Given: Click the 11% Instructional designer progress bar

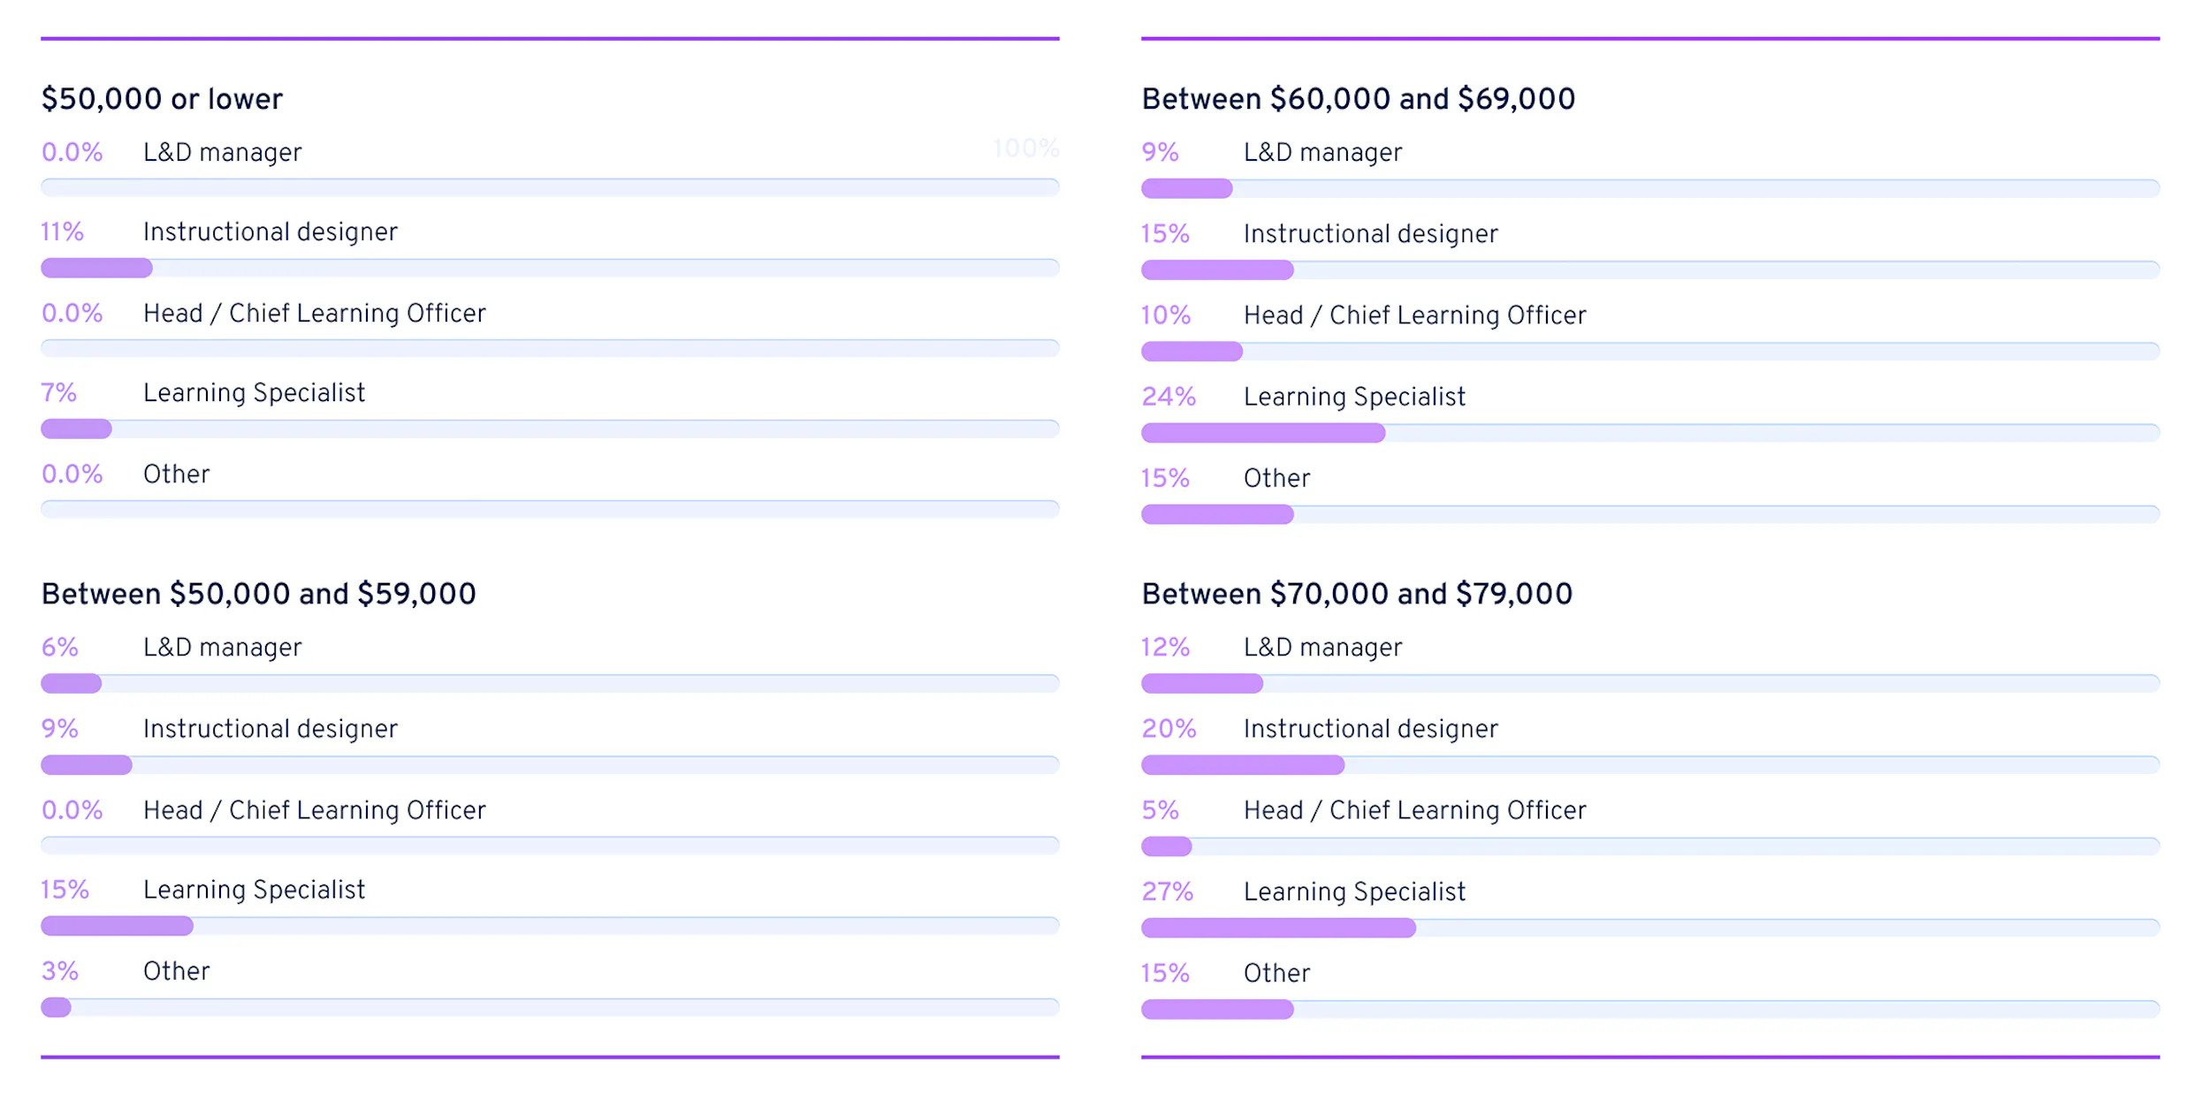Looking at the screenshot, I should click(550, 268).
